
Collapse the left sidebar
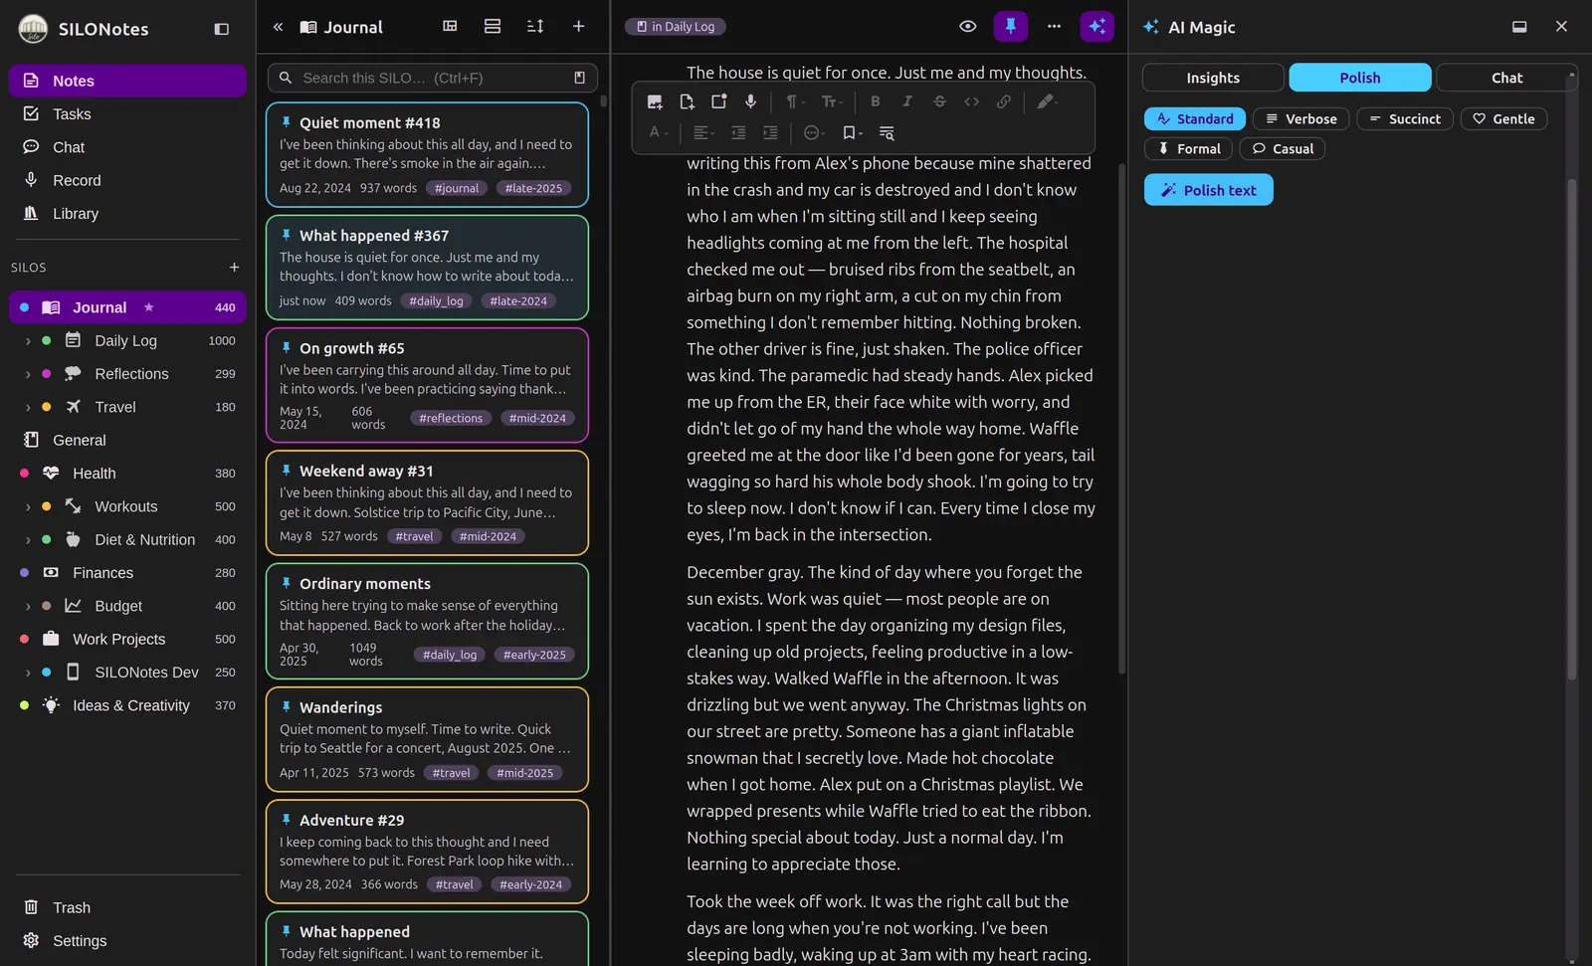222,29
